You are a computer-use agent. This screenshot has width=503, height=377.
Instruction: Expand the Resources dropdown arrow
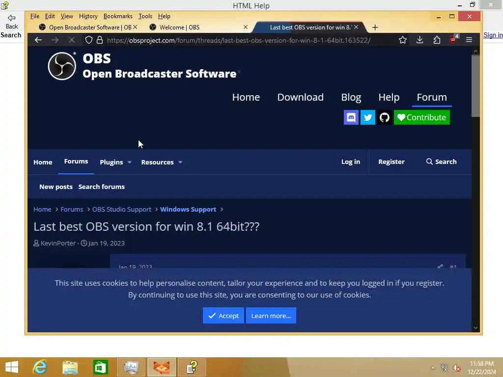(180, 162)
